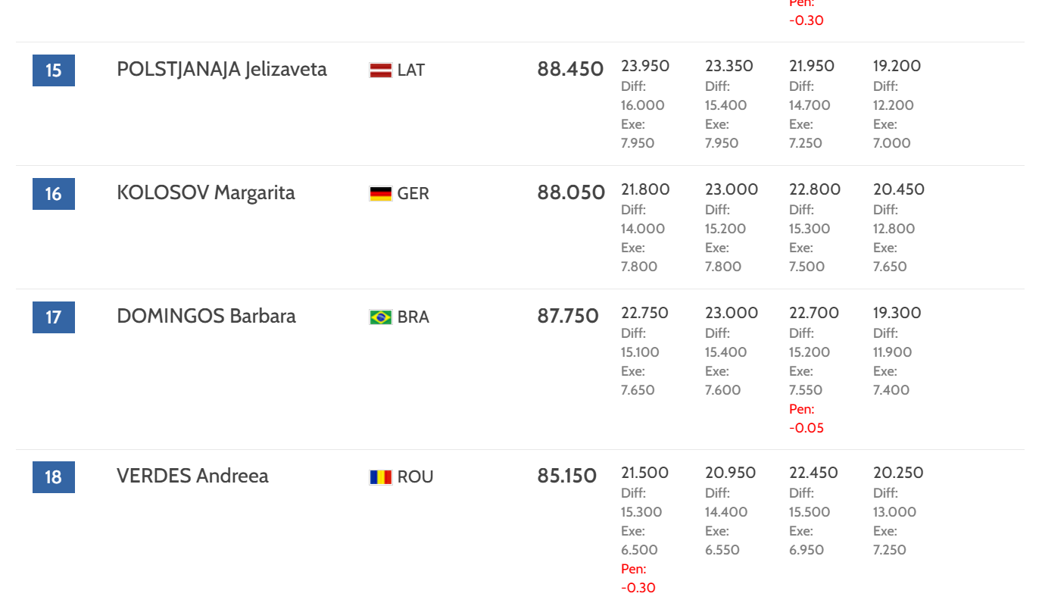Viewport: 1042px width, 606px height.
Task: Click the Latvia flag icon
Action: (380, 70)
